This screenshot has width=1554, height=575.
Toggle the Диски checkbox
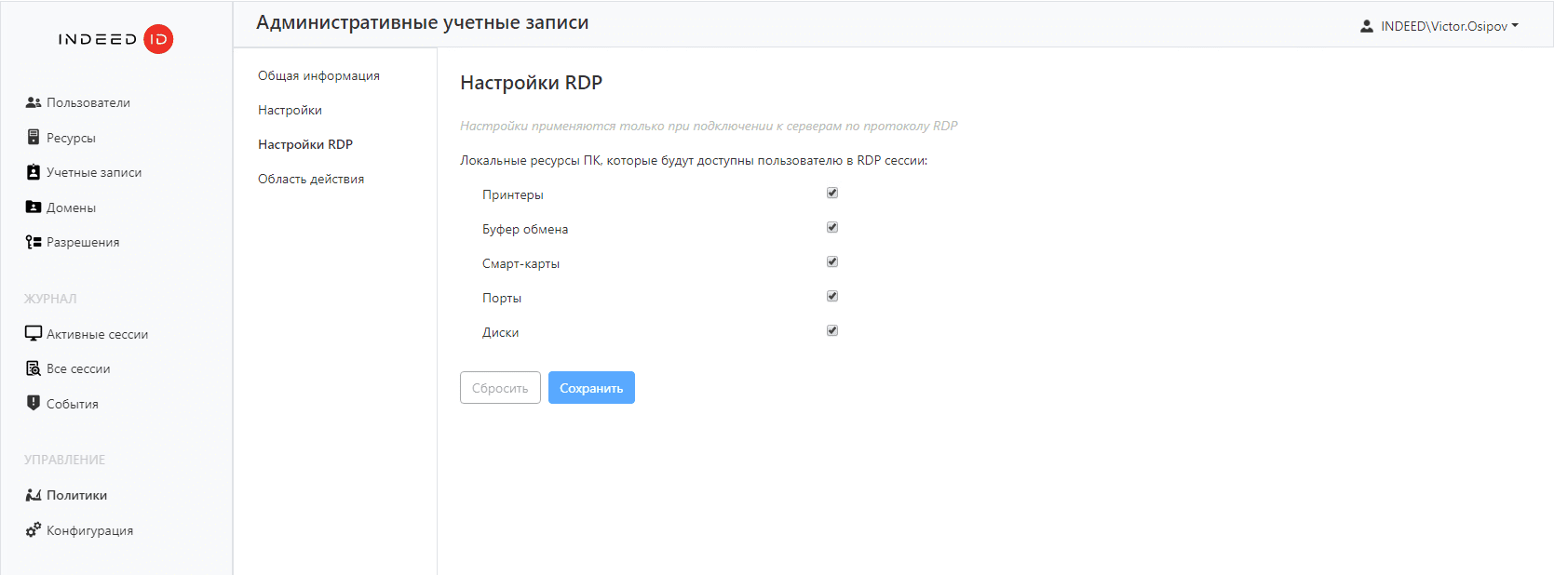pos(832,331)
